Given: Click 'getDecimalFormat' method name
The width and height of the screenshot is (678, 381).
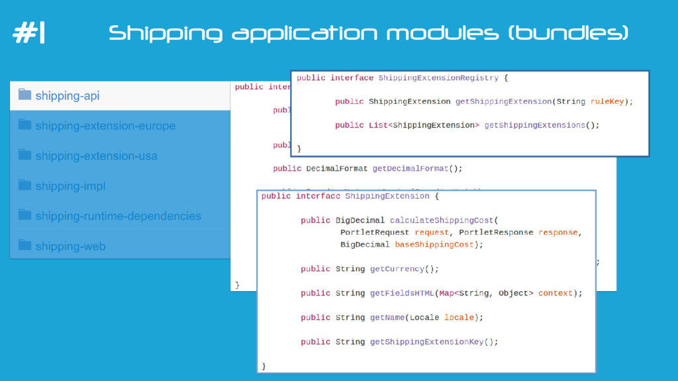Looking at the screenshot, I should 411,169.
